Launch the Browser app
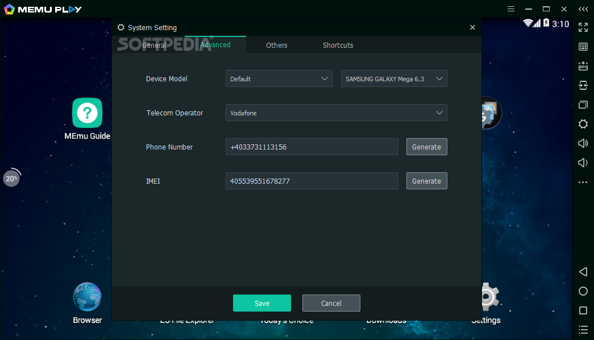This screenshot has height=340, width=594. (87, 303)
